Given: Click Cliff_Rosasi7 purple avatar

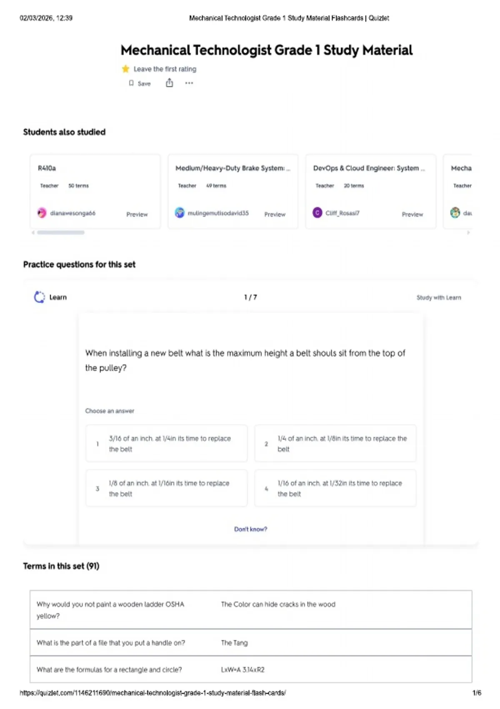Looking at the screenshot, I should [317, 213].
